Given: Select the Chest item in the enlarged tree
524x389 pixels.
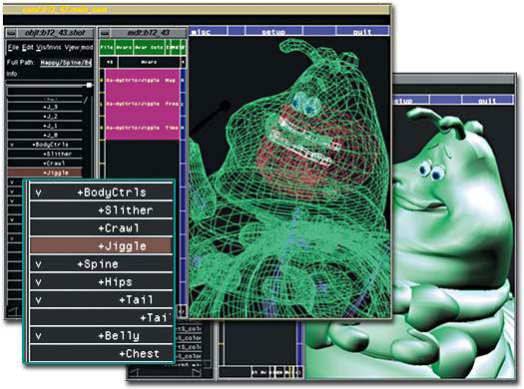Looking at the screenshot, I should 101,353.
